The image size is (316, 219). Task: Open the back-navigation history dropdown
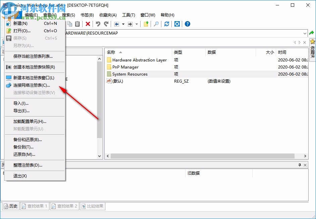123,24
